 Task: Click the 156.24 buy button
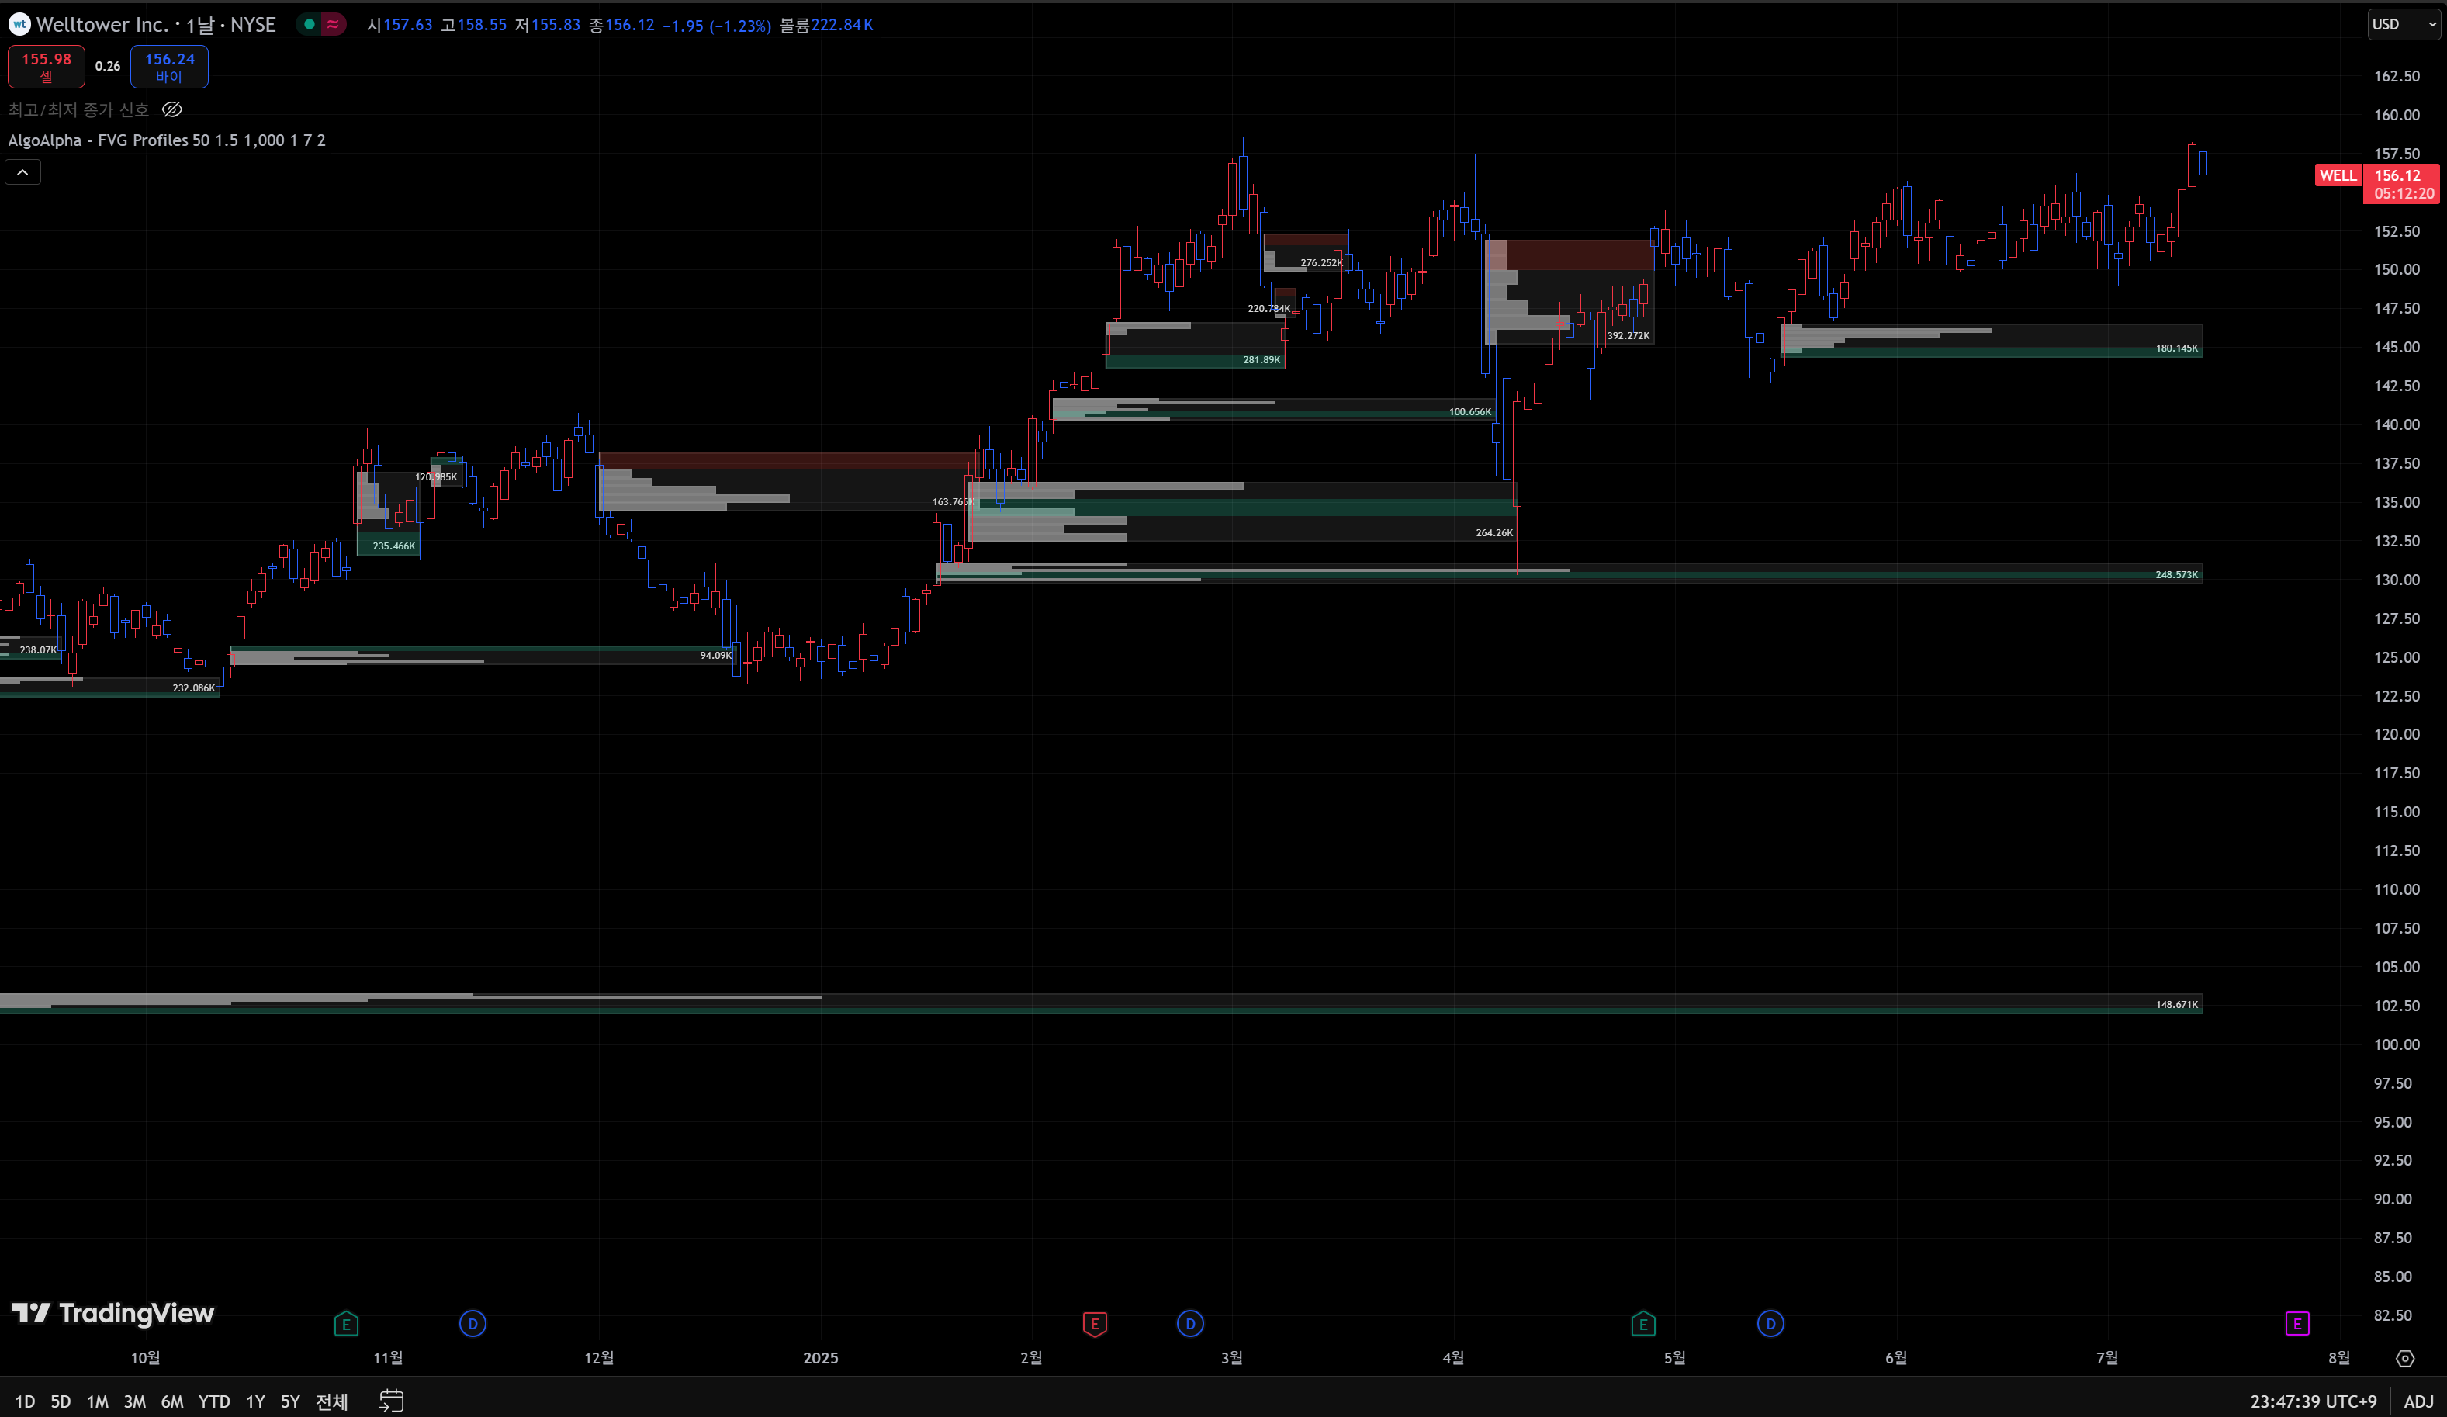(x=169, y=66)
